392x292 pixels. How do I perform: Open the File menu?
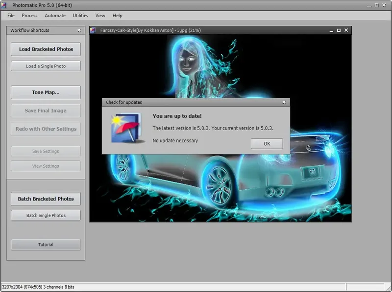click(11, 16)
